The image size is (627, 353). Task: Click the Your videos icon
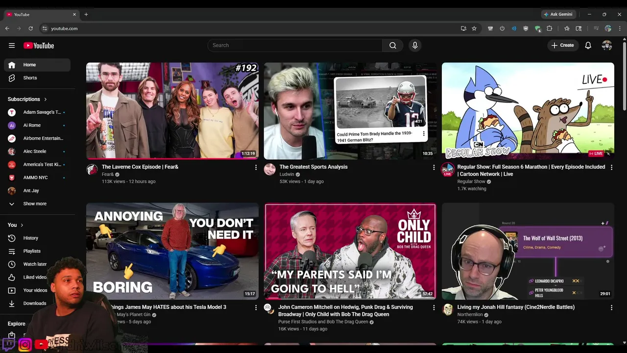pyautogui.click(x=12, y=290)
